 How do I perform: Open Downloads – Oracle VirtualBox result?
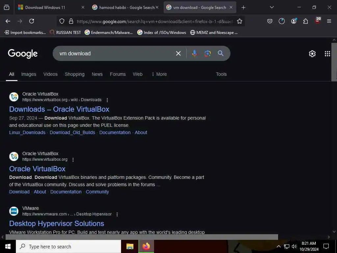59,109
